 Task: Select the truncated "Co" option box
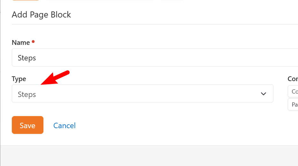pos(294,91)
